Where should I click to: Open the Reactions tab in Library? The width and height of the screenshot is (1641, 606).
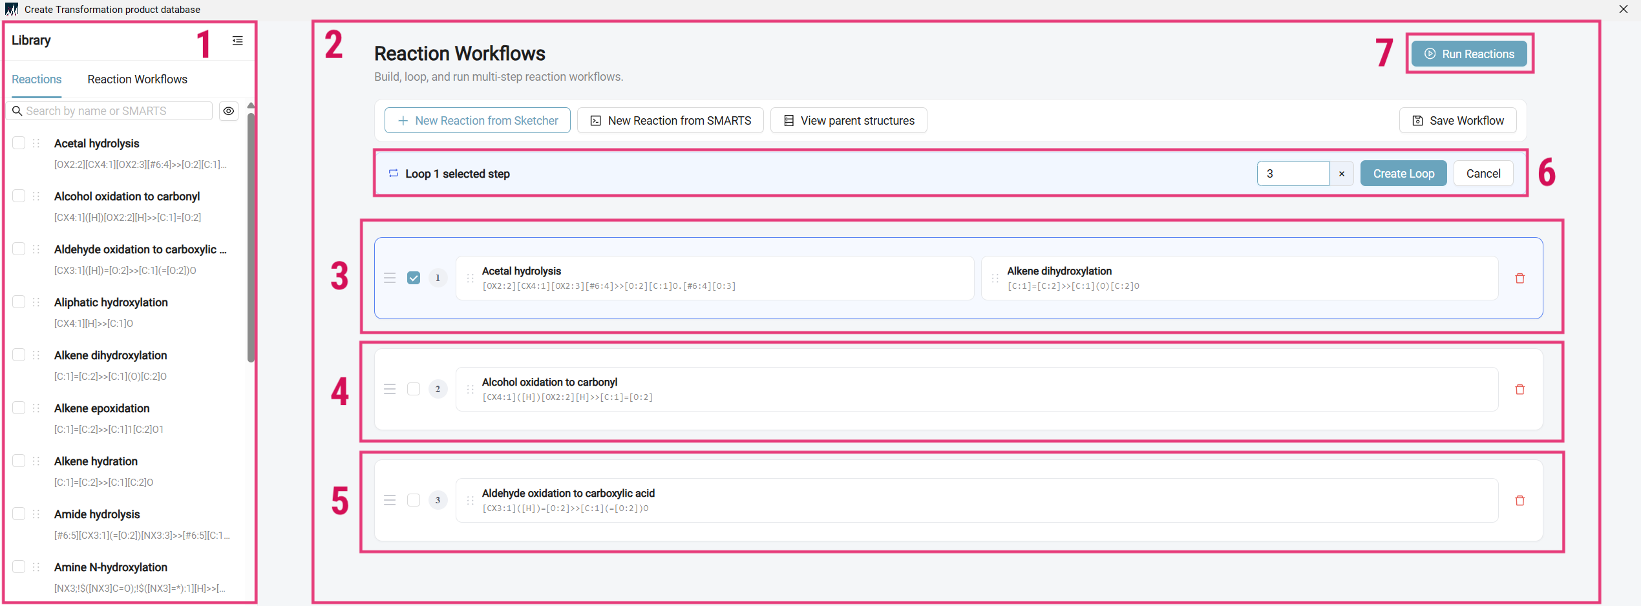click(37, 79)
